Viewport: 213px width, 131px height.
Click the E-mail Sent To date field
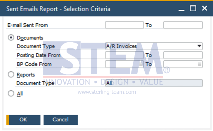tap(183, 25)
